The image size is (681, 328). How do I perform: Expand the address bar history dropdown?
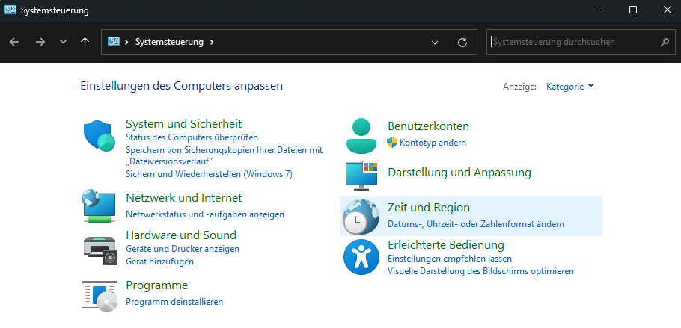tap(435, 43)
